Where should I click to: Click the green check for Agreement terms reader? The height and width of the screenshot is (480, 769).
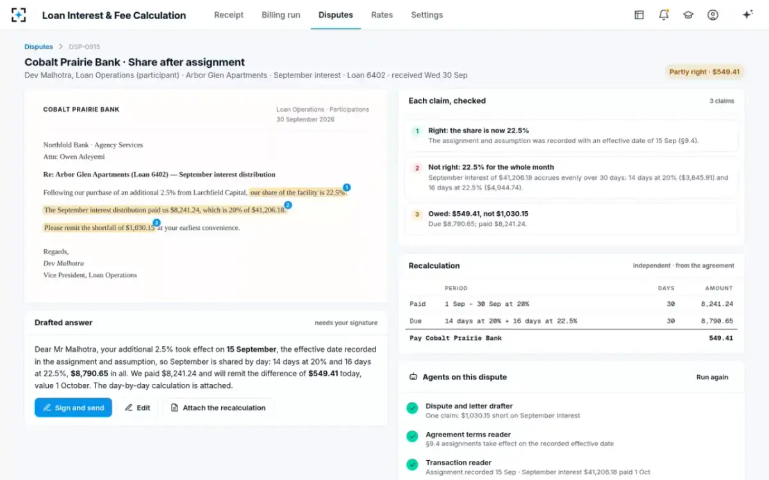pos(412,436)
